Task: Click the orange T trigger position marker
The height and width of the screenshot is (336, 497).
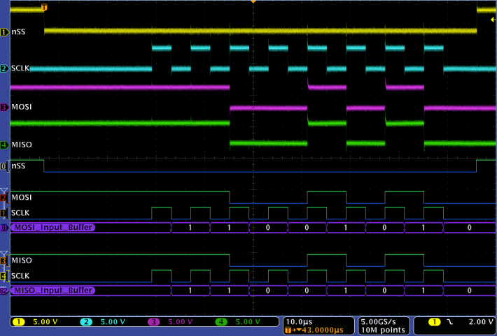Action: (x=44, y=7)
